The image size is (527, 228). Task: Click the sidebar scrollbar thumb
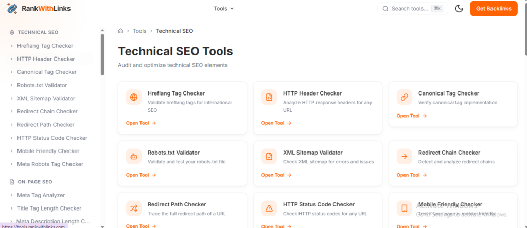pyautogui.click(x=102, y=54)
